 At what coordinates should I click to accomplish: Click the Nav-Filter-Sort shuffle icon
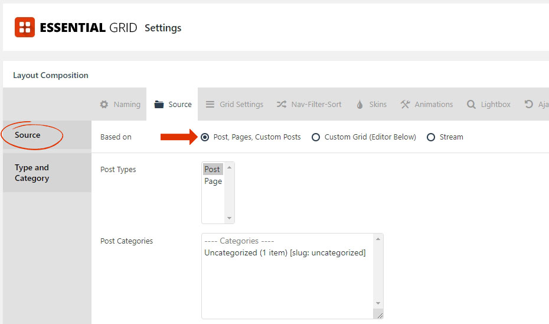[x=282, y=104]
